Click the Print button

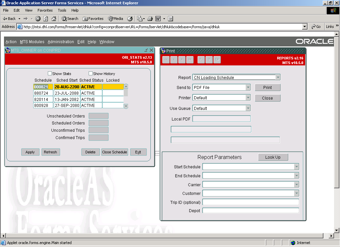tap(267, 87)
